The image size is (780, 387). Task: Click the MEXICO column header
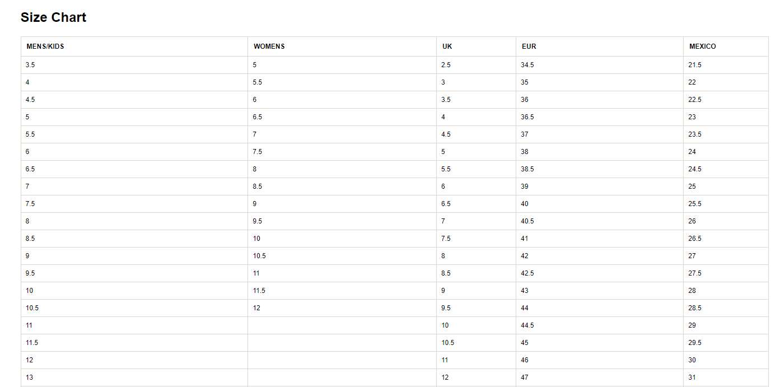702,46
